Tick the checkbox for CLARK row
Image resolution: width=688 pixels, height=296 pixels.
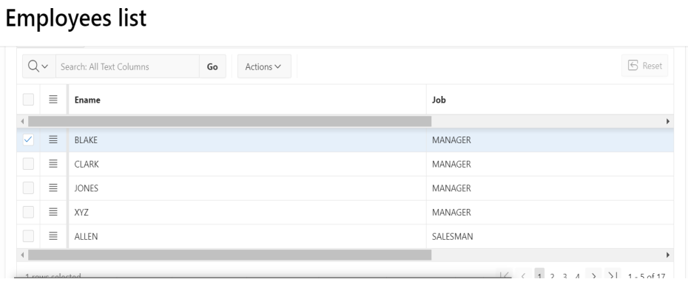pyautogui.click(x=28, y=163)
